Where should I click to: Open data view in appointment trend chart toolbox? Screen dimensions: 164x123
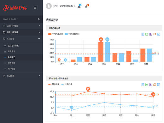pyautogui.click(x=143, y=85)
